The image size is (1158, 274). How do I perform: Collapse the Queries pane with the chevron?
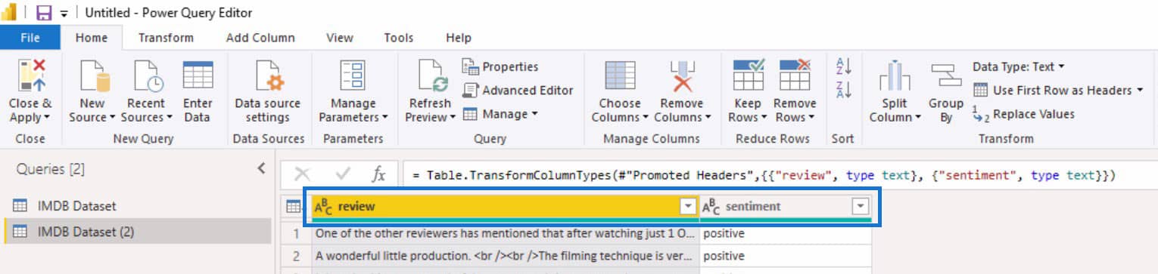(x=261, y=168)
